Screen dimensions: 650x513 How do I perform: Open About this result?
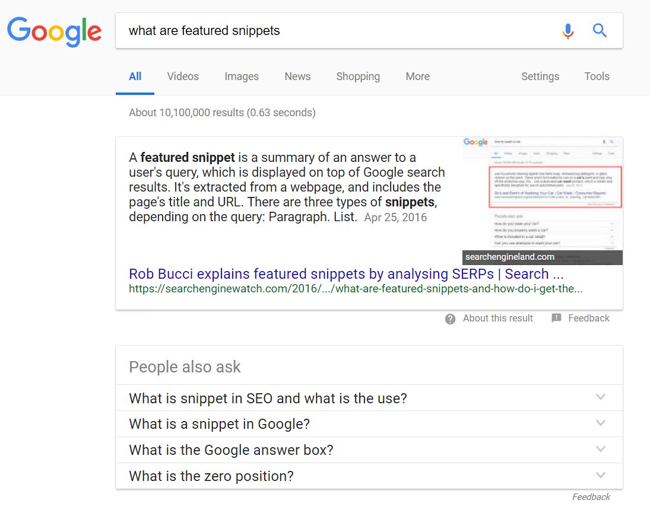[x=498, y=318]
